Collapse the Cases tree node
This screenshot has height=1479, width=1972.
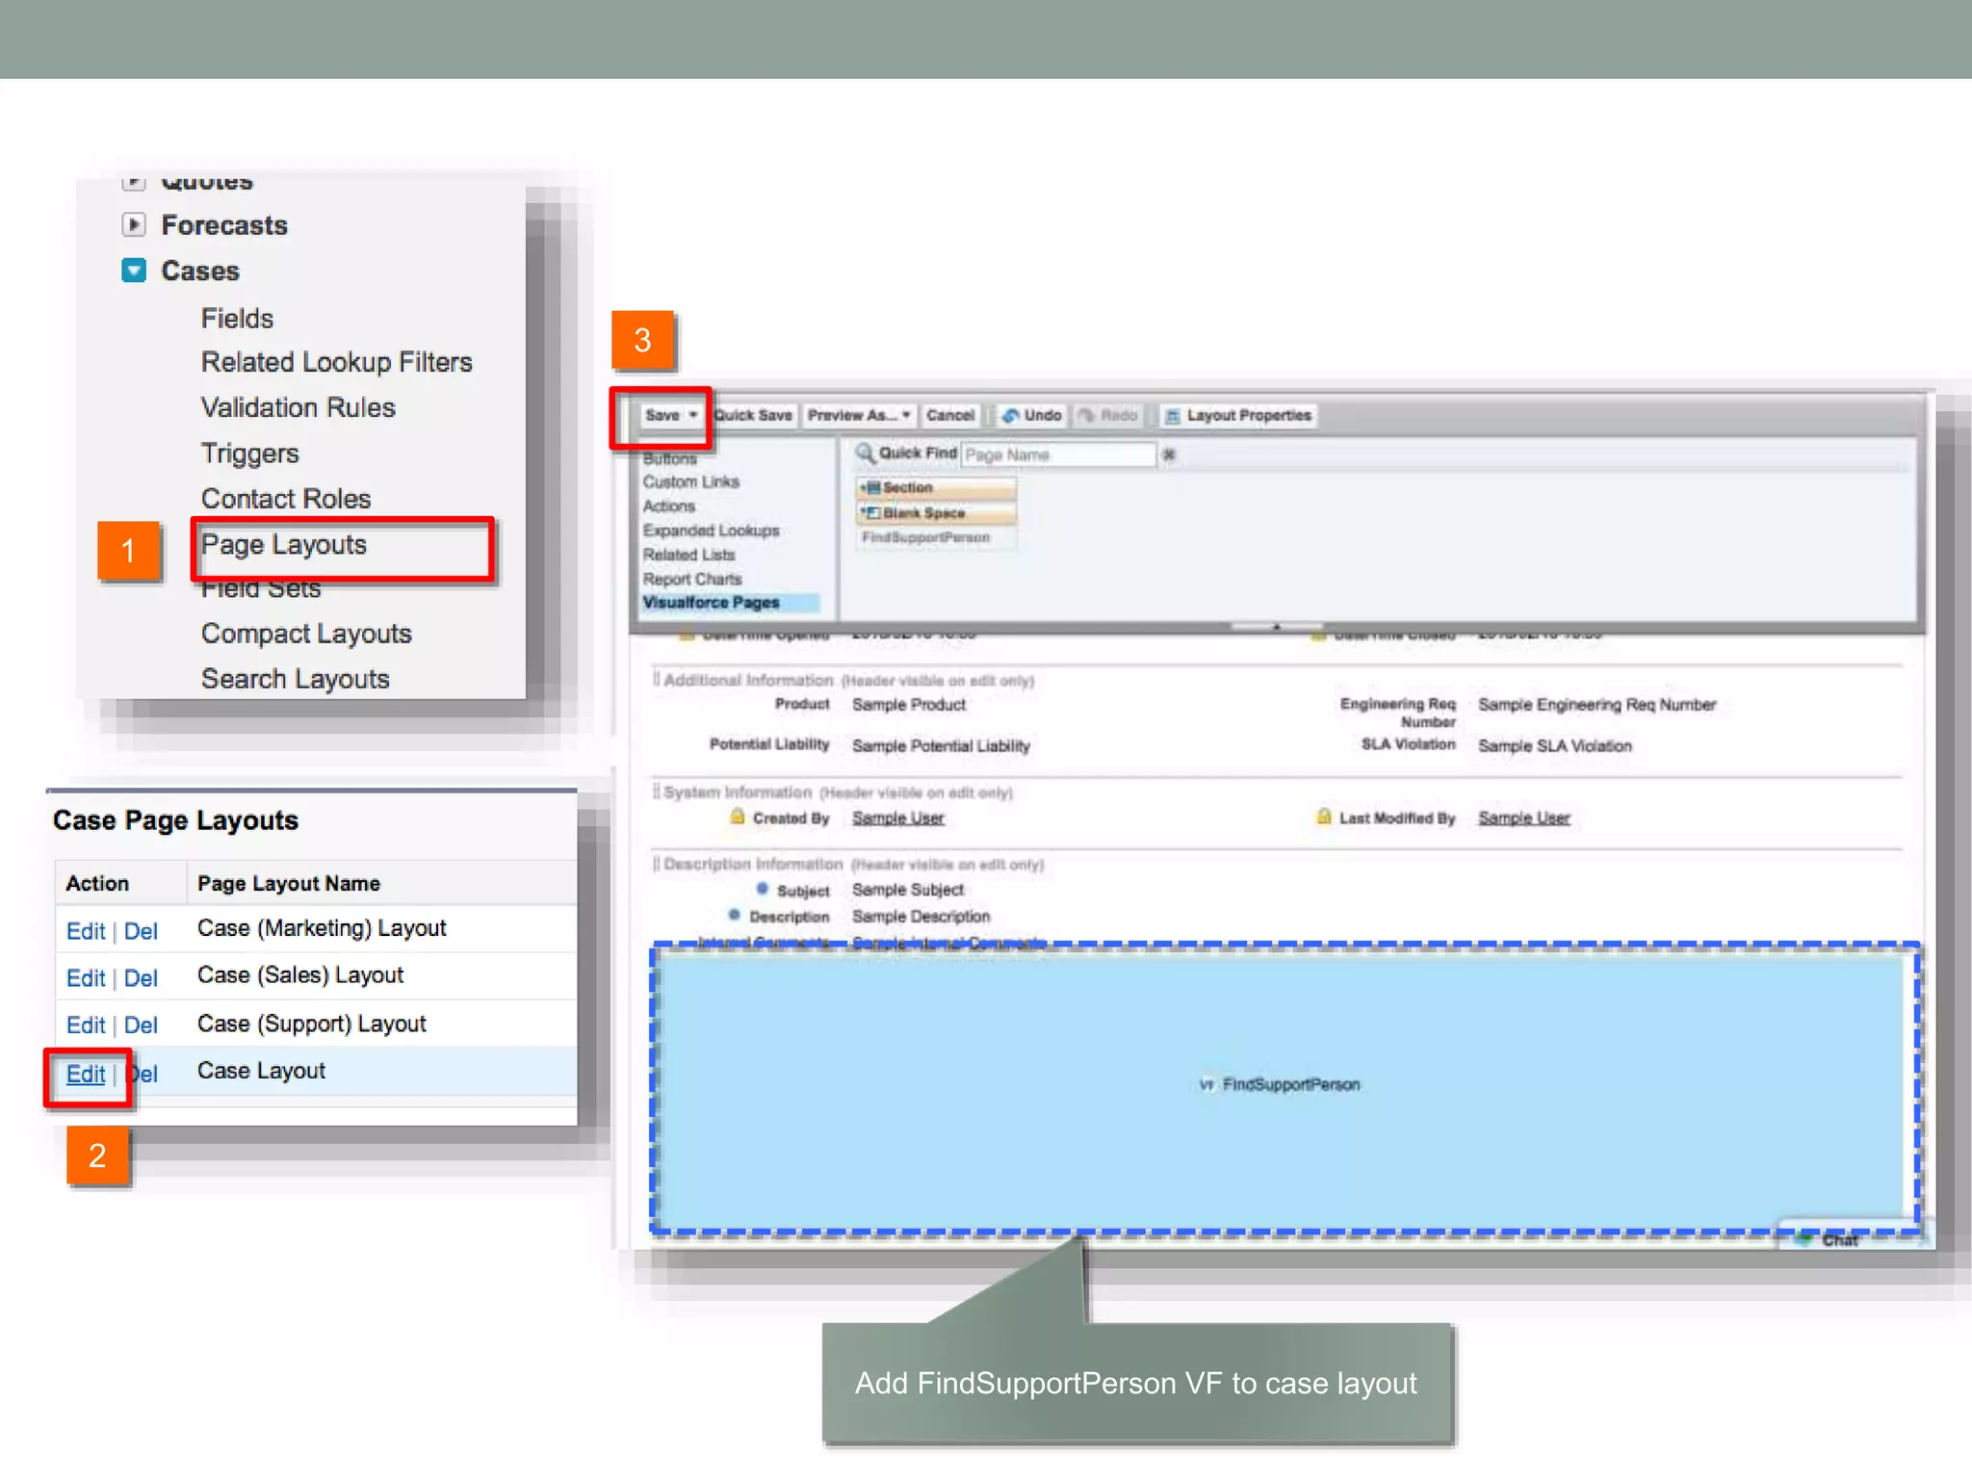[x=134, y=271]
